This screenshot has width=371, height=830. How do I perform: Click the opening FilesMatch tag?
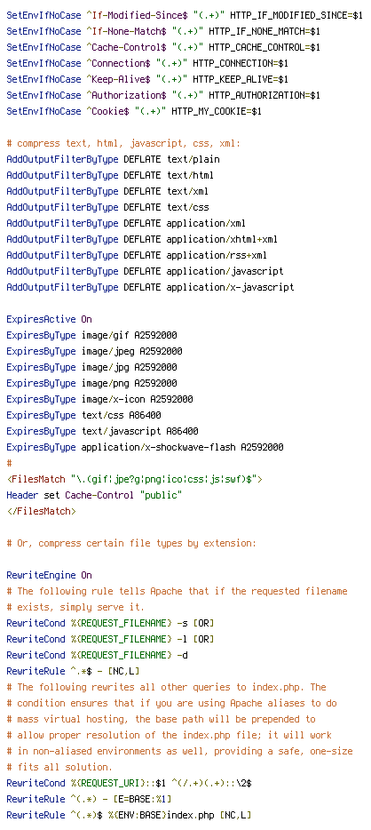tap(134, 479)
